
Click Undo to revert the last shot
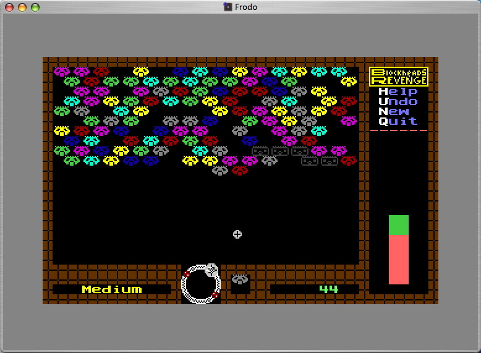398,101
